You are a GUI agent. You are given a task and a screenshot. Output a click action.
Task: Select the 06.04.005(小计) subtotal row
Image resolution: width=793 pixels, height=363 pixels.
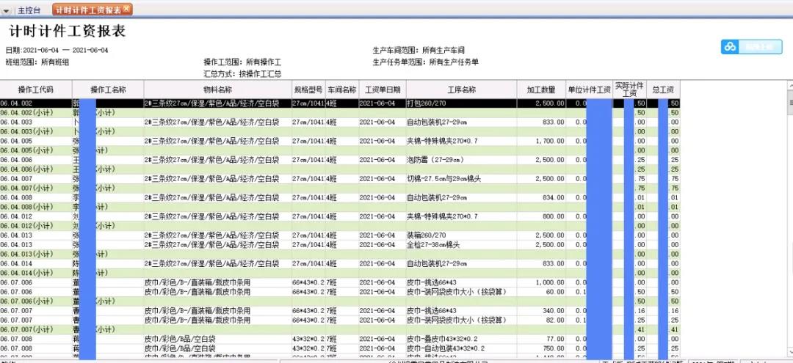pyautogui.click(x=340, y=150)
